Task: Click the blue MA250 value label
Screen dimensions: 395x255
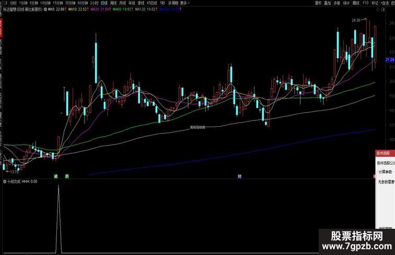Action: point(169,9)
